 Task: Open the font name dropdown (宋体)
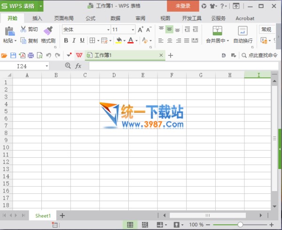click(108, 30)
